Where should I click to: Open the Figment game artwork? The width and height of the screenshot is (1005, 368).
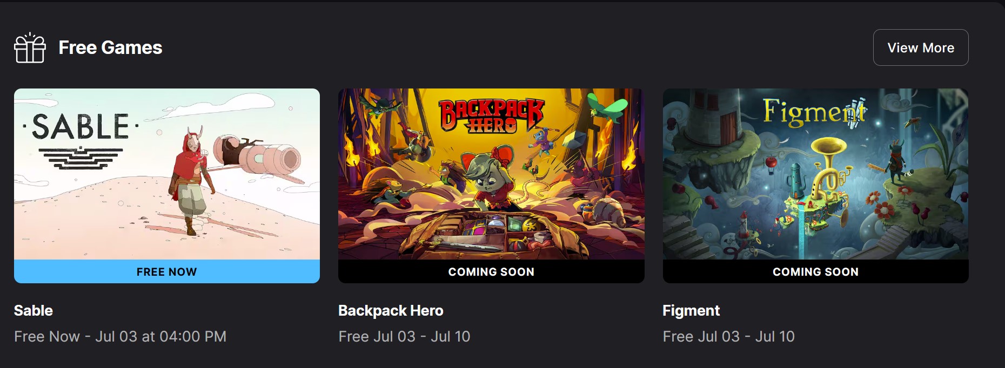(x=815, y=174)
